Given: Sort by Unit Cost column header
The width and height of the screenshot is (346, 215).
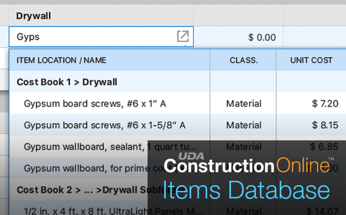Looking at the screenshot, I should 311,60.
